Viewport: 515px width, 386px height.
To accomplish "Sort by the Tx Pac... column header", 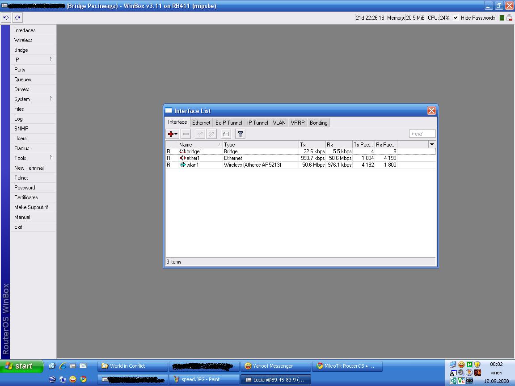I will pyautogui.click(x=363, y=144).
